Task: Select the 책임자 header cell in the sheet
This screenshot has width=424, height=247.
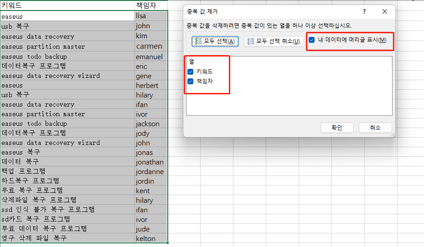Action: click(x=151, y=5)
